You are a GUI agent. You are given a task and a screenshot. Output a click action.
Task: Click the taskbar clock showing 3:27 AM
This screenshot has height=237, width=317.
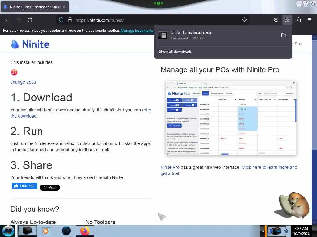301,231
